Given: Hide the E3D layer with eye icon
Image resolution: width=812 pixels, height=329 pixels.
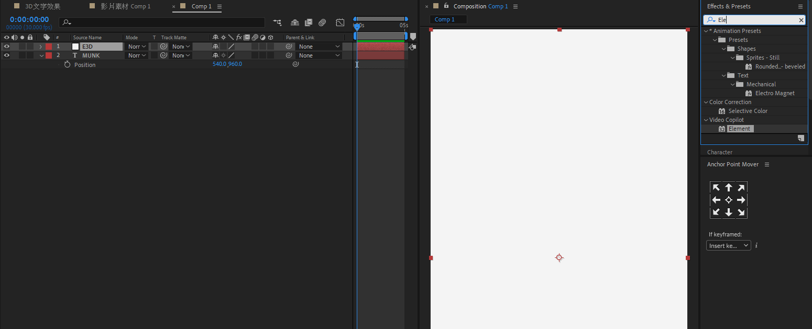Looking at the screenshot, I should 7,47.
